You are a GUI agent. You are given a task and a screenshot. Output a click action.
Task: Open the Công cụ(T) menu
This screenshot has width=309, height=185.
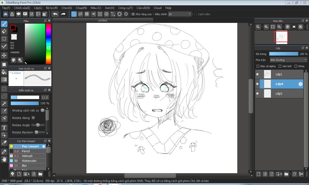(x=125, y=8)
